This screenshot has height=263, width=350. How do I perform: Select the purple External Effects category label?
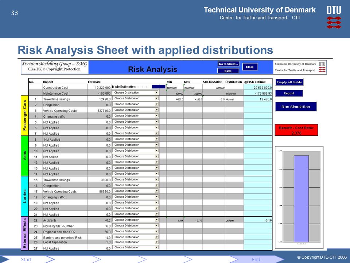point(24,233)
